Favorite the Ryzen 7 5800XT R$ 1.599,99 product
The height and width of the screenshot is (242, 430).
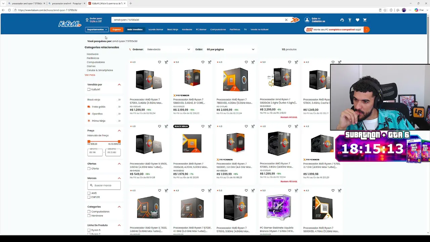pyautogui.click(x=246, y=126)
